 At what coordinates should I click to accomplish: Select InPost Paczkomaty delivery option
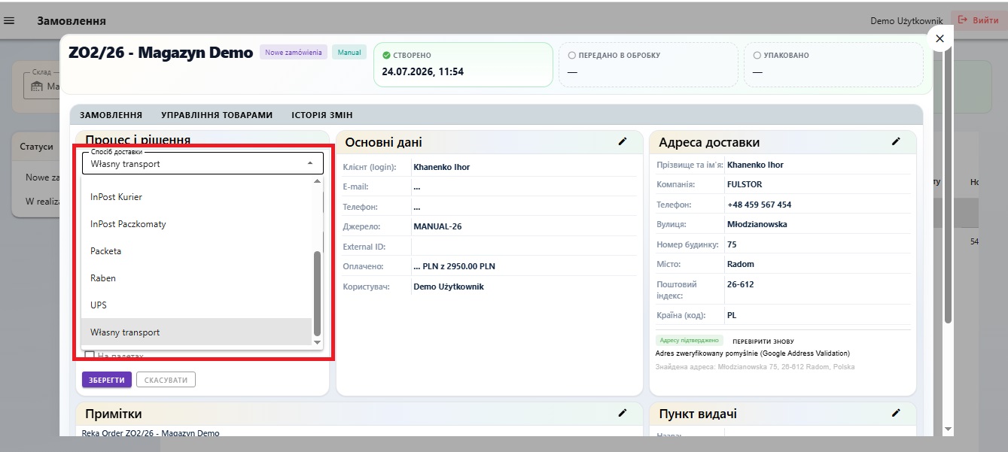[x=196, y=224]
